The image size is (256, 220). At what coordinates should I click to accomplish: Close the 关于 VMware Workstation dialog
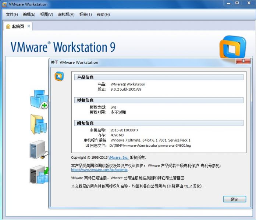243,62
